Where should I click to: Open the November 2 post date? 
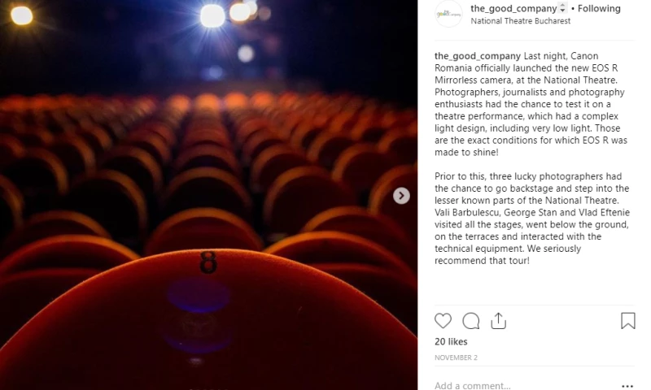[456, 357]
